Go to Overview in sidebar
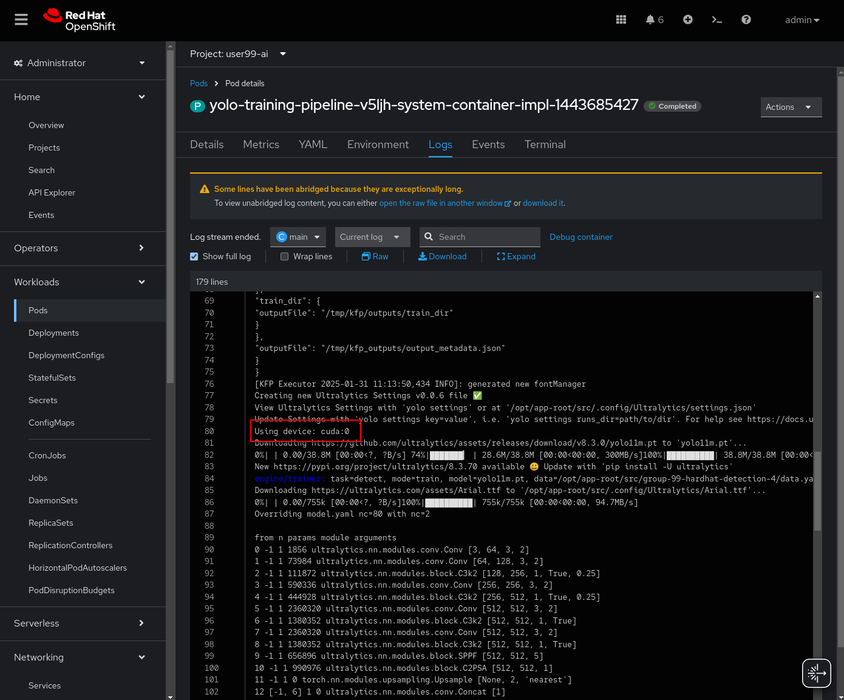Screen dimensions: 844x700 tap(46, 125)
